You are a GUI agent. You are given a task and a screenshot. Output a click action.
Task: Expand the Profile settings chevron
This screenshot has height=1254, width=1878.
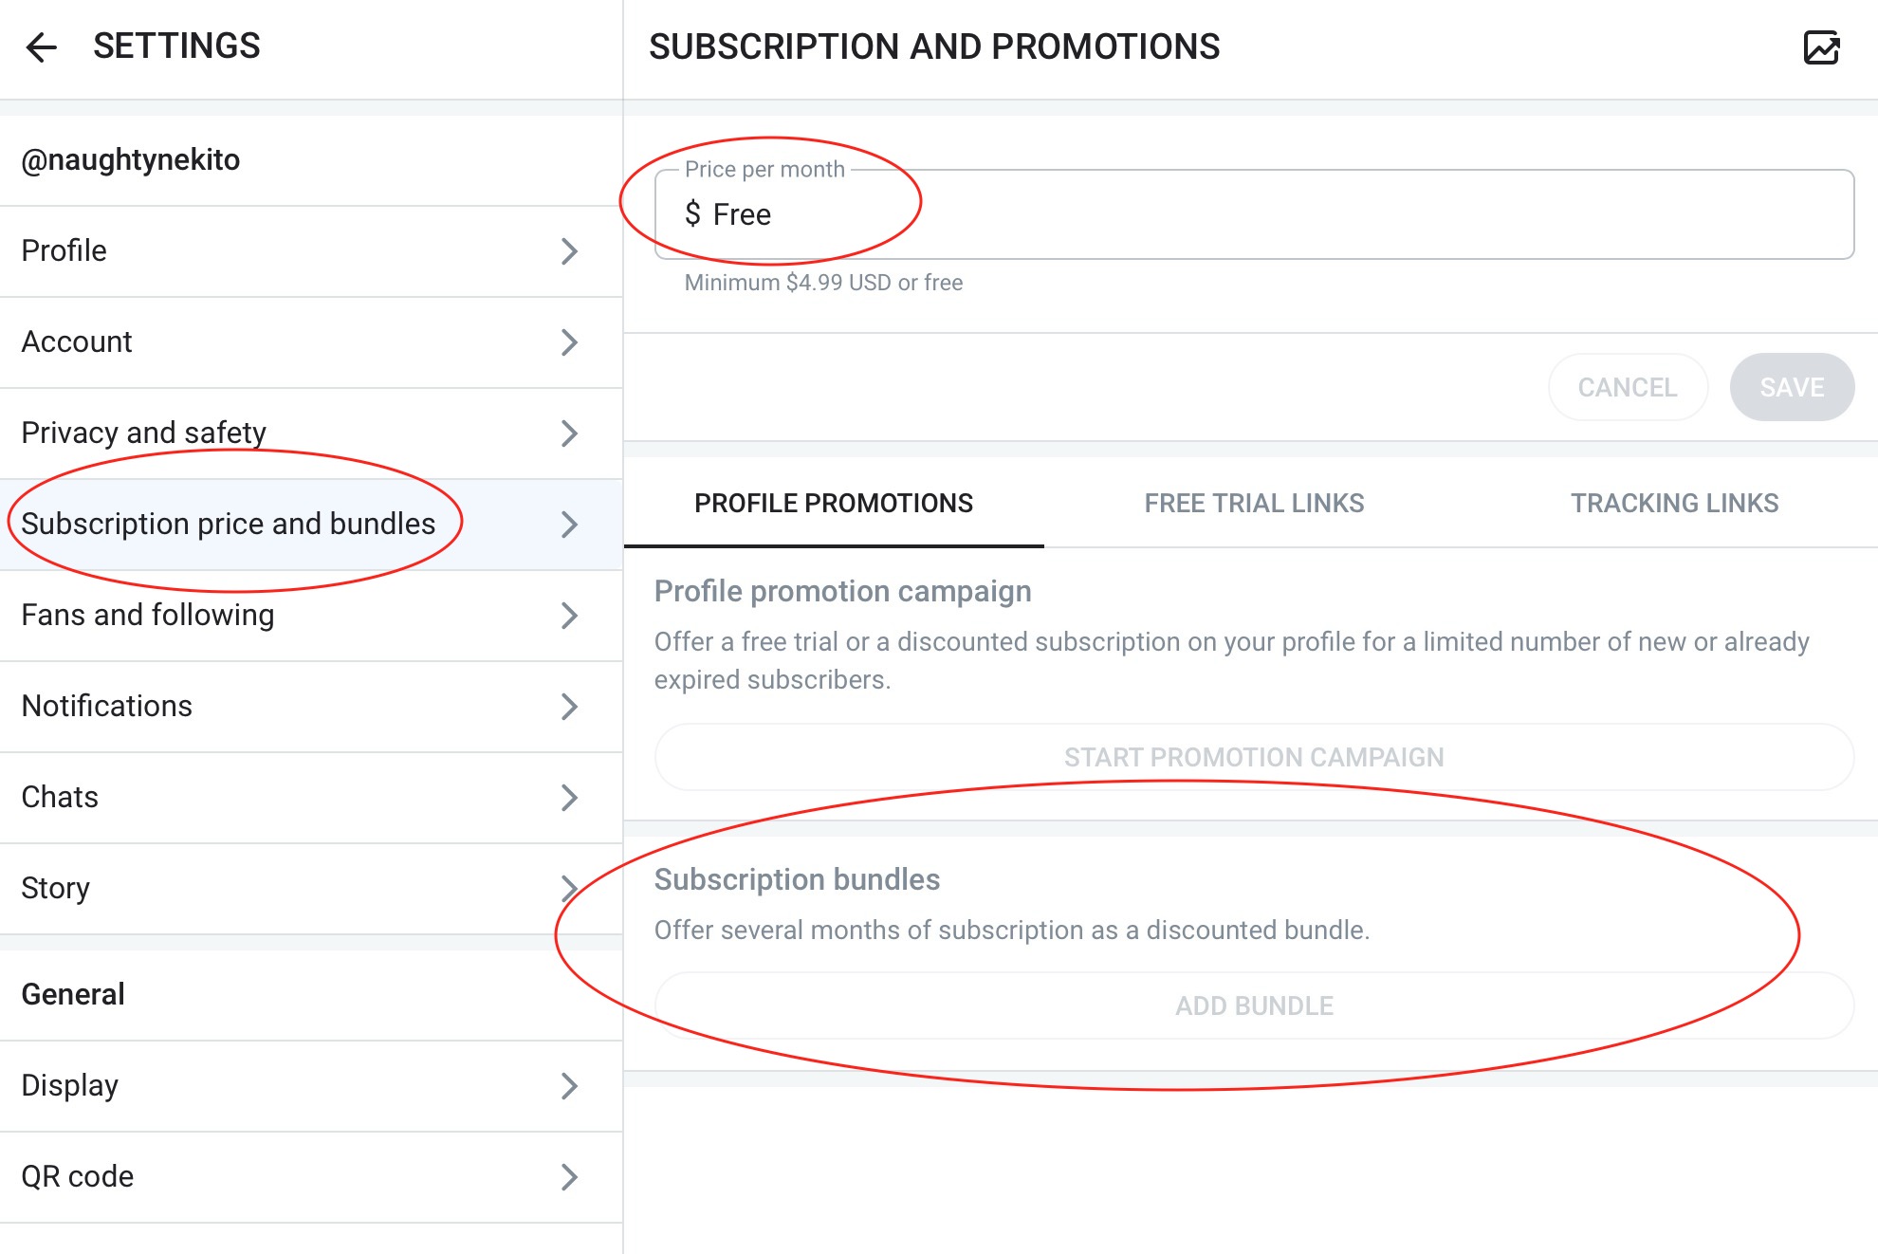pyautogui.click(x=569, y=251)
